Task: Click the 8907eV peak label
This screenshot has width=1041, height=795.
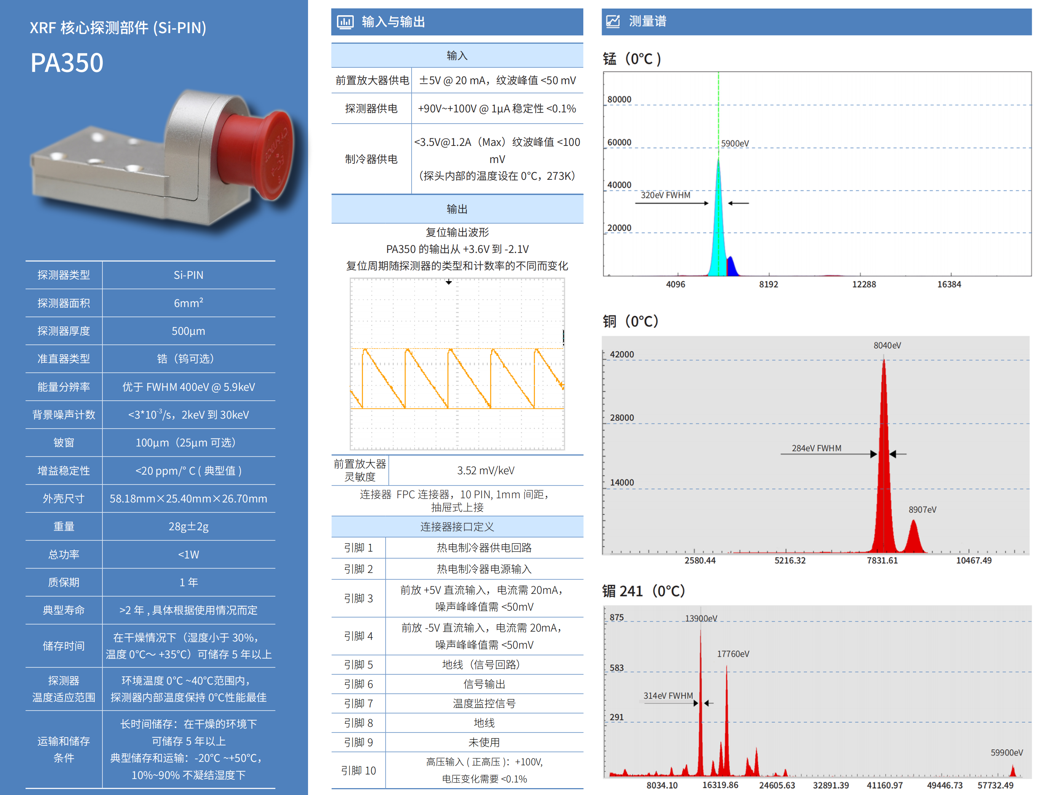Action: (922, 510)
